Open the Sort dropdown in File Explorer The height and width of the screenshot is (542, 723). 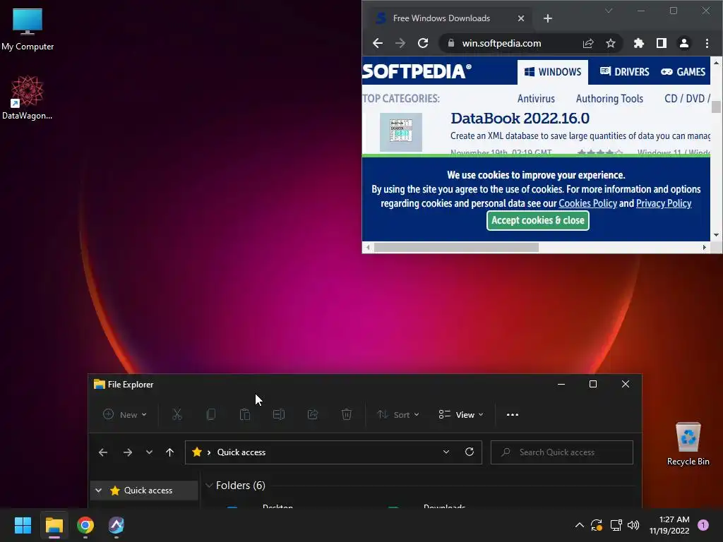pos(398,415)
